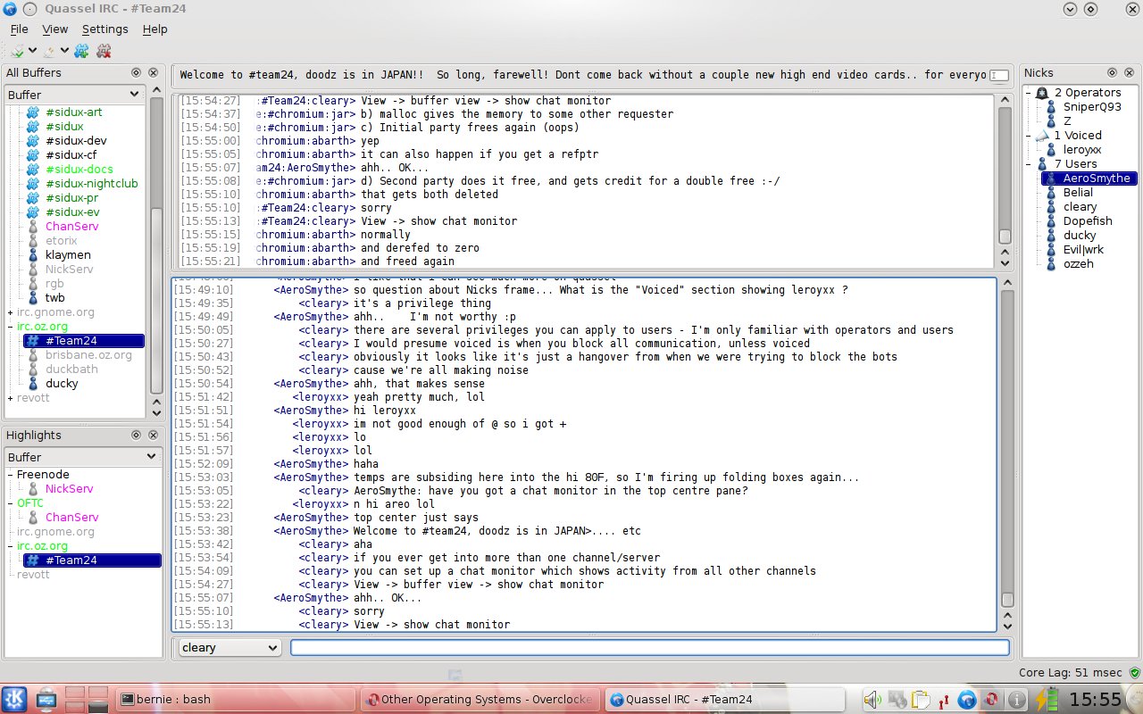Click the Opera tray icon
This screenshot has width=1143, height=714.
991,700
